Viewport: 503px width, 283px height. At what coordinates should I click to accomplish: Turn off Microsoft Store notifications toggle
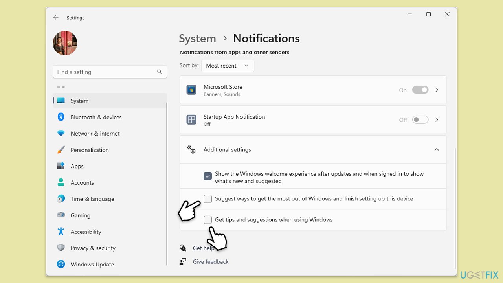click(420, 90)
